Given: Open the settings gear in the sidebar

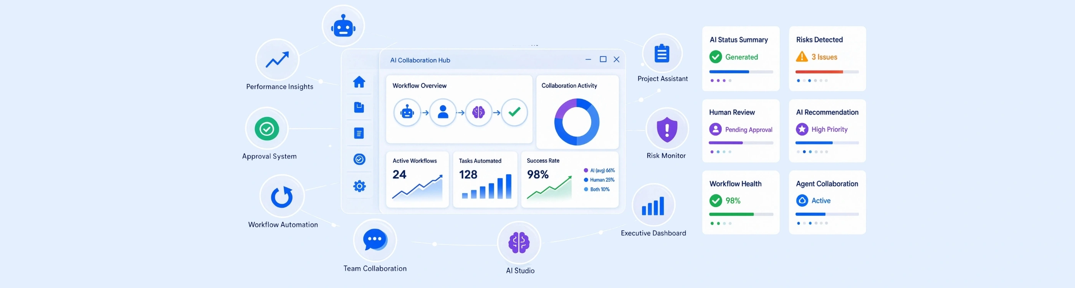Looking at the screenshot, I should tap(359, 186).
